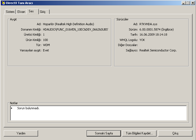Select the Ses tab
Image resolution: width=196 pixels, height=140 pixels.
tap(32, 12)
